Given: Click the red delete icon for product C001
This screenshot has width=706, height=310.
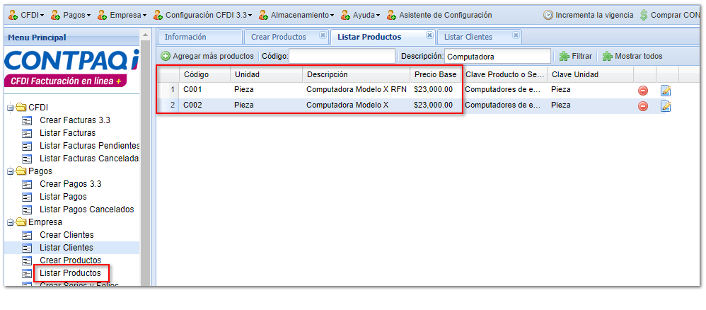Looking at the screenshot, I should click(643, 91).
